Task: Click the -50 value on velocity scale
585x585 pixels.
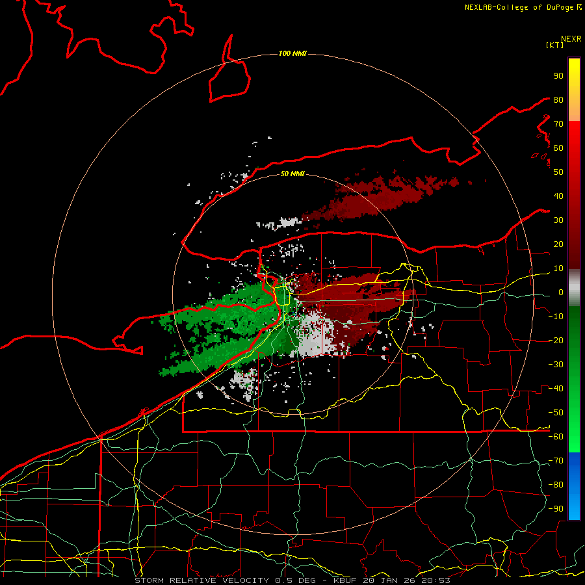Action: (556, 413)
